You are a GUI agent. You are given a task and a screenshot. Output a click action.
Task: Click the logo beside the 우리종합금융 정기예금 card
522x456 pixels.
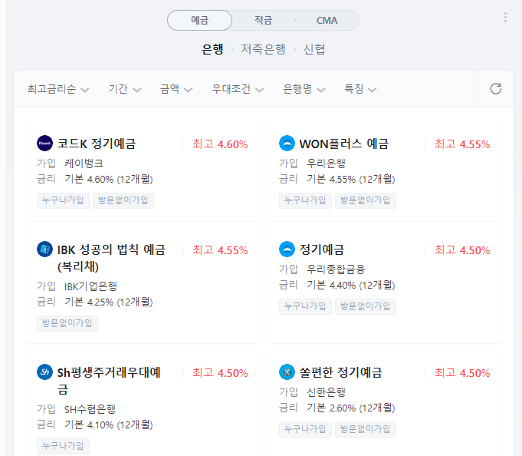click(x=287, y=249)
